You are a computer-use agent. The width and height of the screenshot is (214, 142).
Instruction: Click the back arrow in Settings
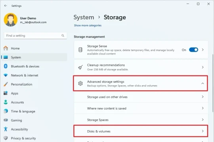click(x=6, y=6)
